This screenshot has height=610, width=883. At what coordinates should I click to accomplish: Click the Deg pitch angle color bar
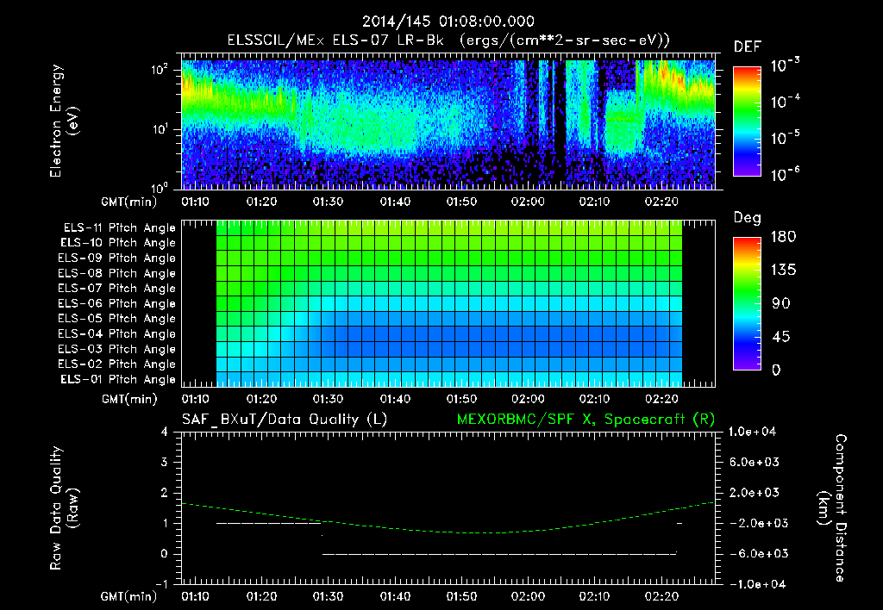tap(747, 303)
